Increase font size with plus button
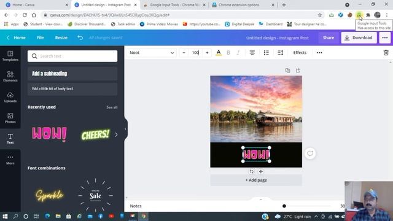The width and height of the screenshot is (393, 221). pos(207,53)
